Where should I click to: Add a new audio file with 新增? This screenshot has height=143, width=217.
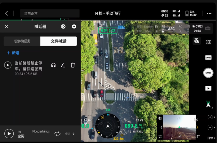(x=13, y=53)
